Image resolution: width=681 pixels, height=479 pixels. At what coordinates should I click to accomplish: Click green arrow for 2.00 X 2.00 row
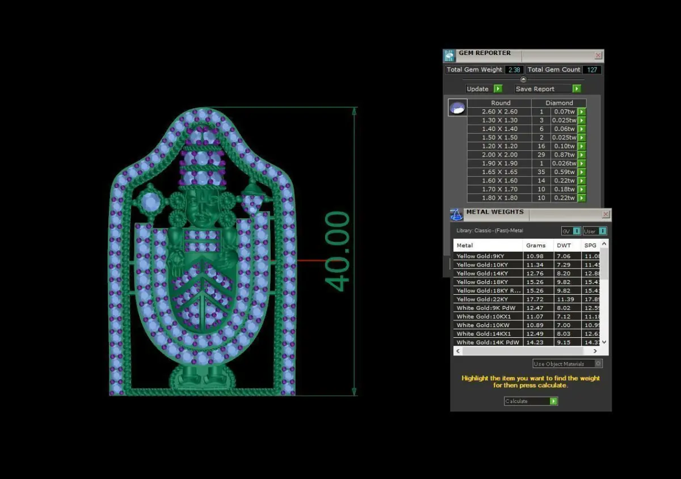582,155
